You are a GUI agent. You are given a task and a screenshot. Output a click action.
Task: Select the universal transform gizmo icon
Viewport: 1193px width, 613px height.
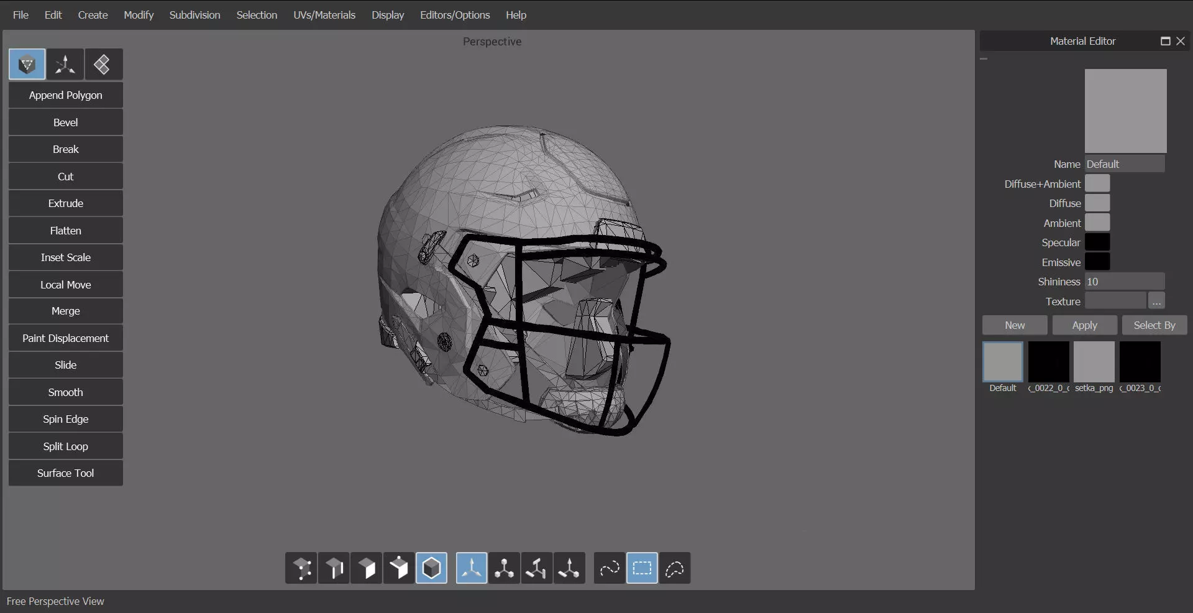pos(569,568)
